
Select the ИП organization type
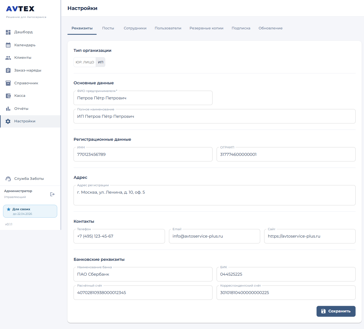click(x=101, y=62)
